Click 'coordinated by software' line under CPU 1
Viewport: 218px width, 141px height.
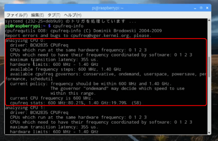tap(101, 122)
